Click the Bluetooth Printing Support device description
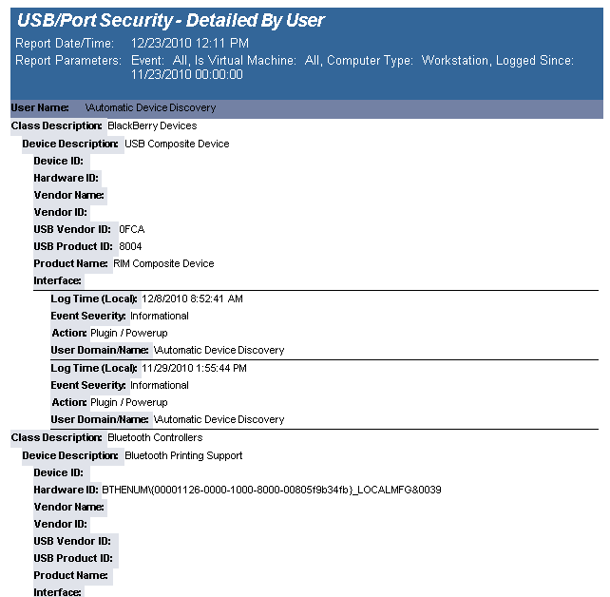The width and height of the screenshot is (610, 597). (x=183, y=455)
